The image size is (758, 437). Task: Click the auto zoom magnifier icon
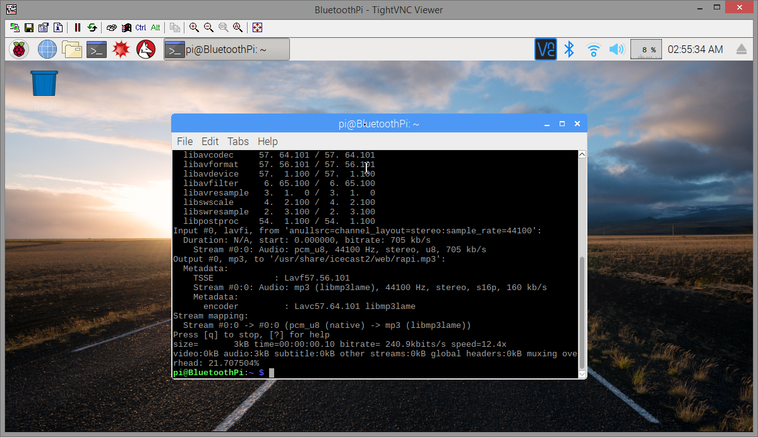238,28
